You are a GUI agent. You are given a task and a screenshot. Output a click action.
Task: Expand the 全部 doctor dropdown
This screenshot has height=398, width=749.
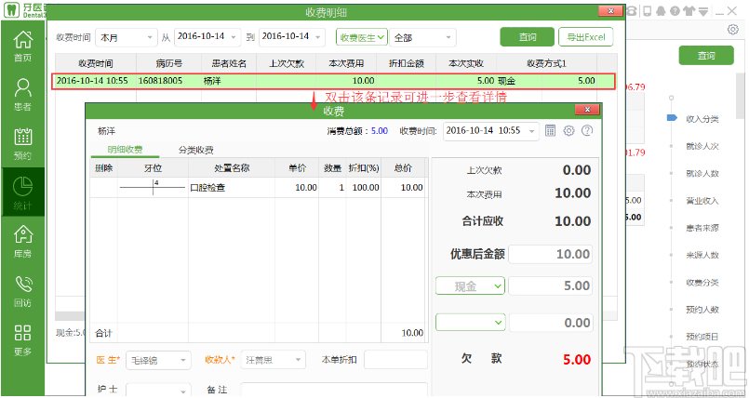(x=448, y=37)
